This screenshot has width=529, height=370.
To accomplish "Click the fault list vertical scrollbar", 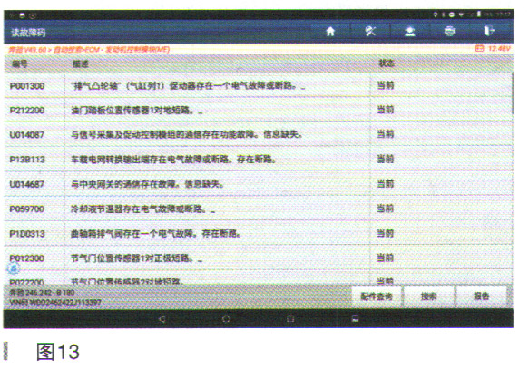I will click(512, 93).
